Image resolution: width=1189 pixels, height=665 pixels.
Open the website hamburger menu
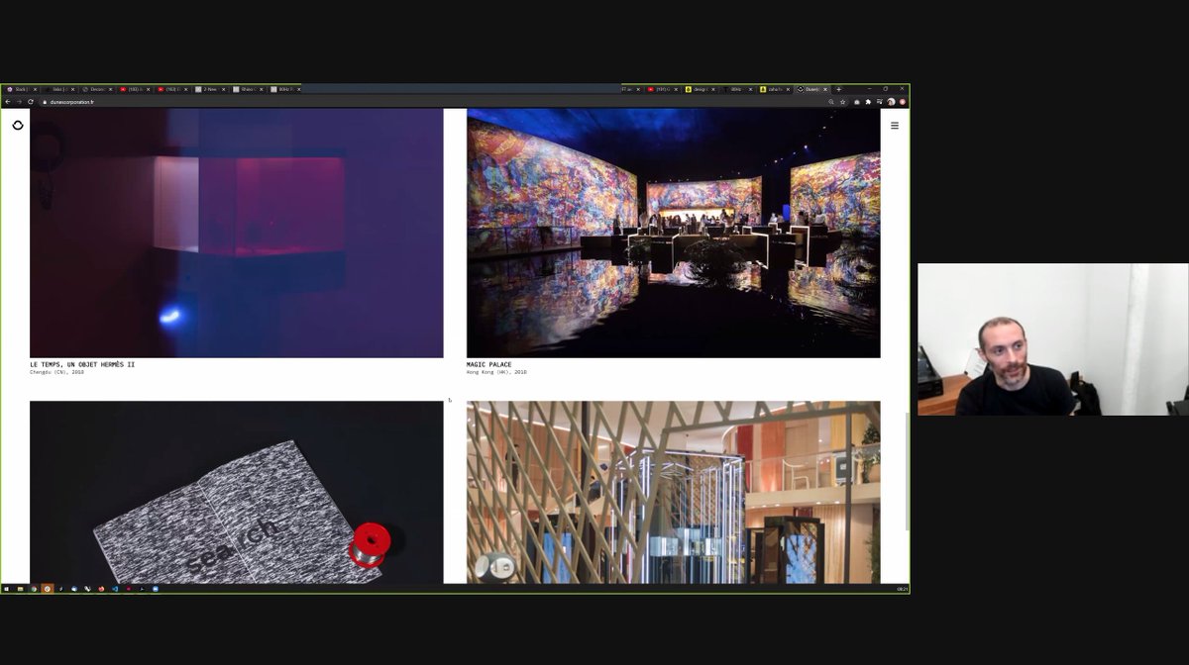(x=895, y=126)
